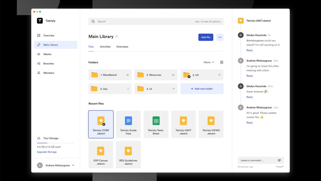The width and height of the screenshot is (321, 181).
Task: Open Overview from the sidebar
Action: [49, 36]
